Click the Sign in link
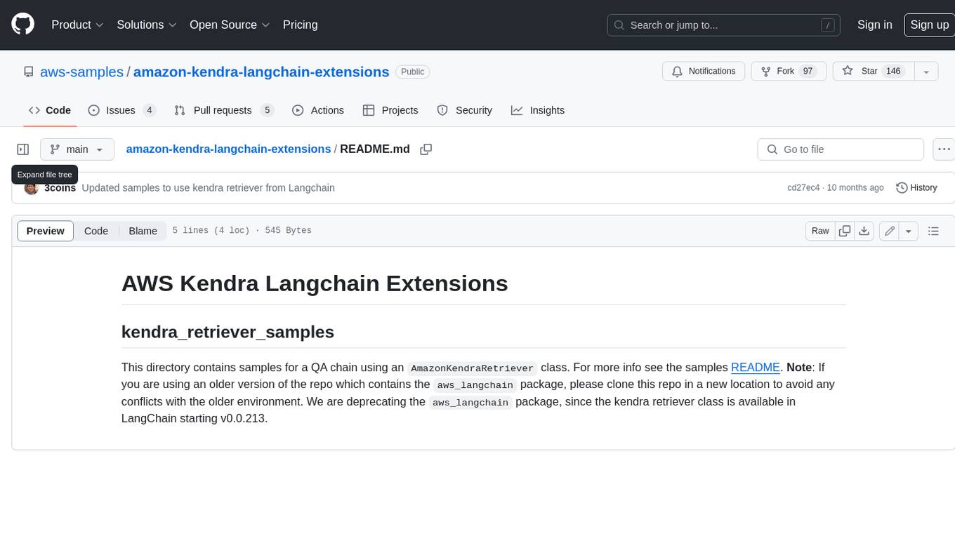 click(874, 25)
